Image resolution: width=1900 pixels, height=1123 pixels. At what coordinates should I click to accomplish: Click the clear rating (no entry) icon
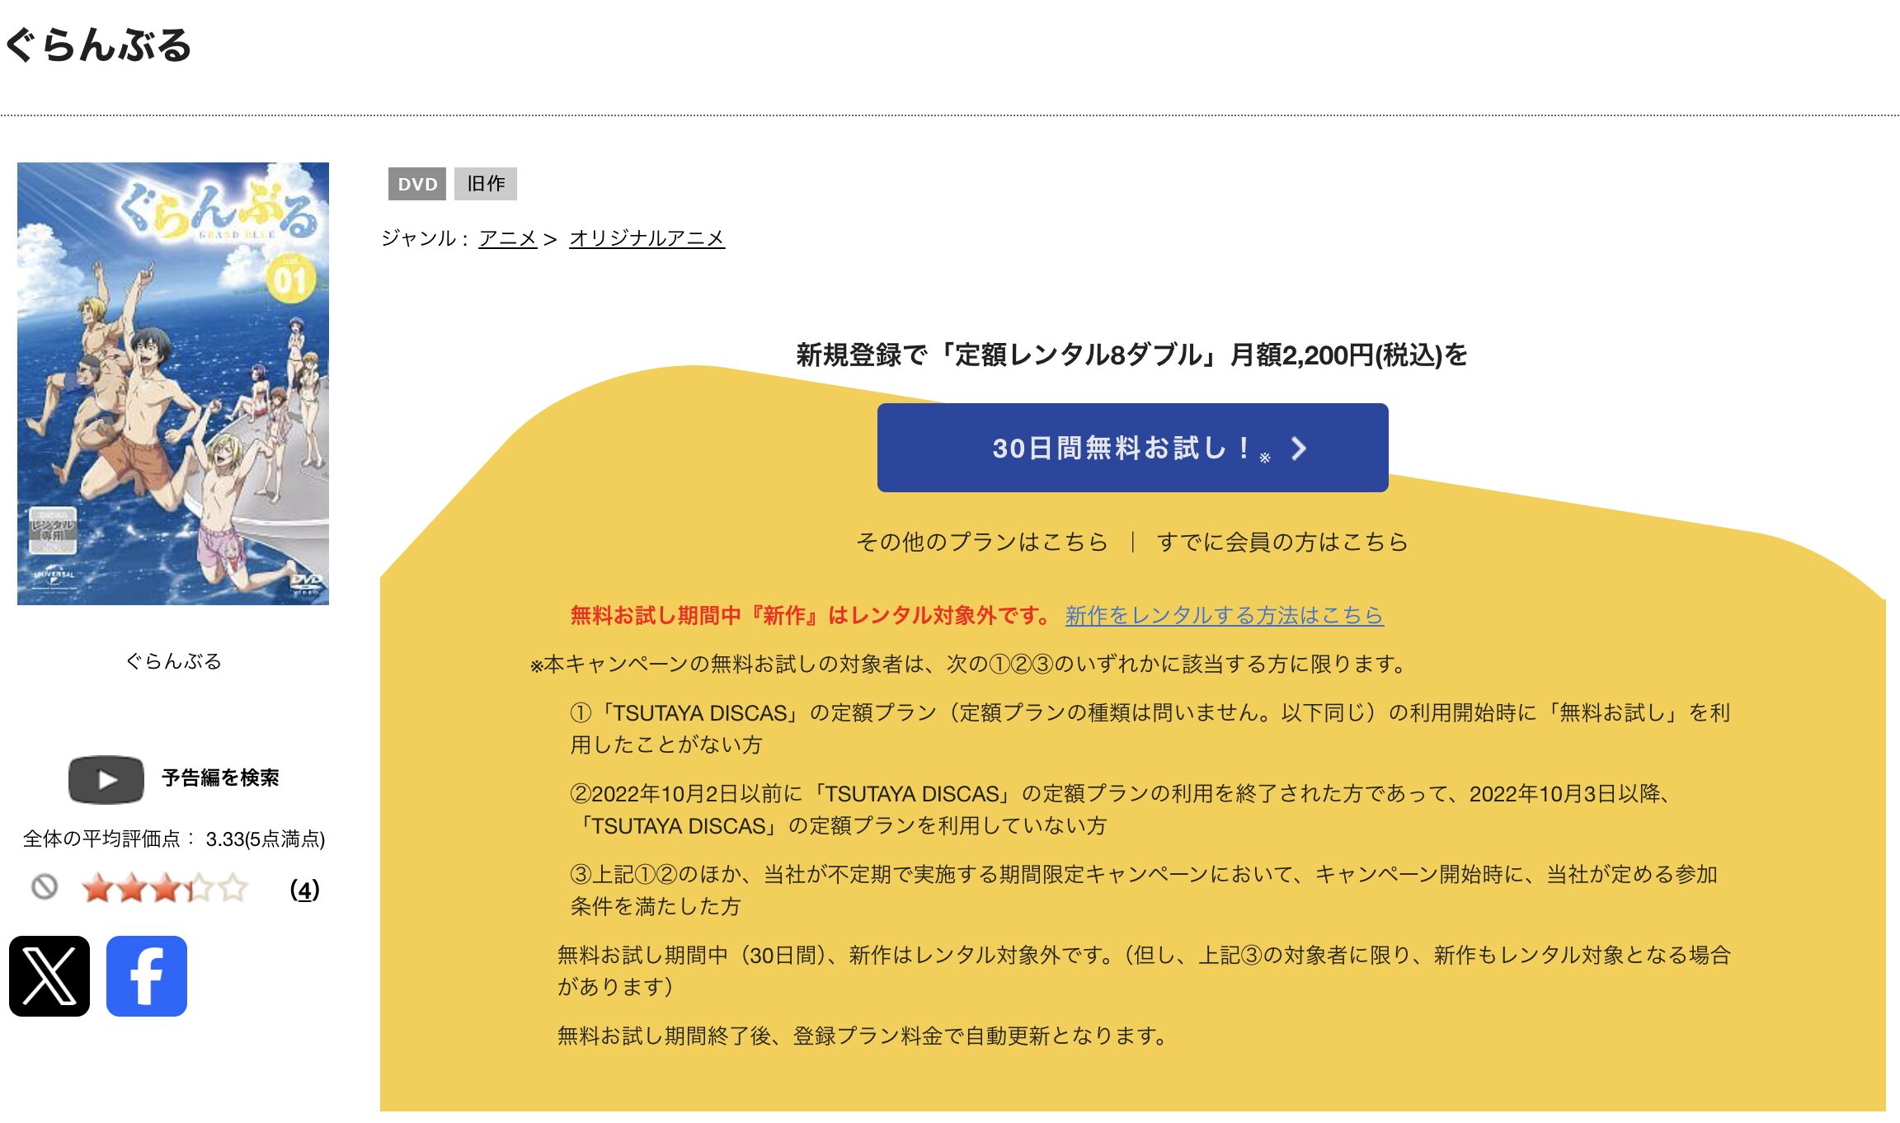click(x=45, y=887)
